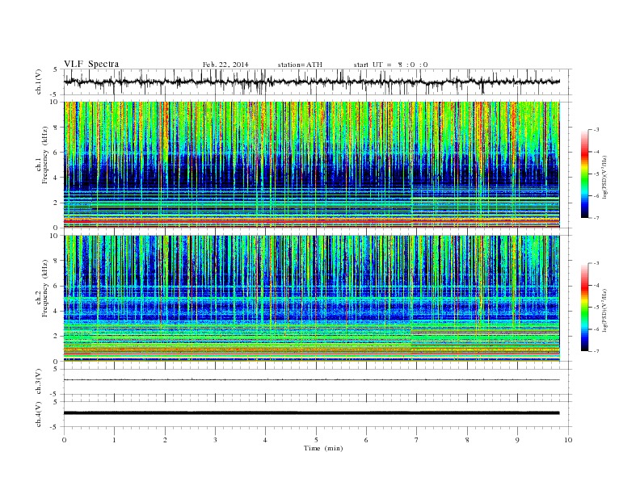Click the ch.1 'Frequency (kHz)' axis label
The height and width of the screenshot is (494, 640).
coord(45,155)
